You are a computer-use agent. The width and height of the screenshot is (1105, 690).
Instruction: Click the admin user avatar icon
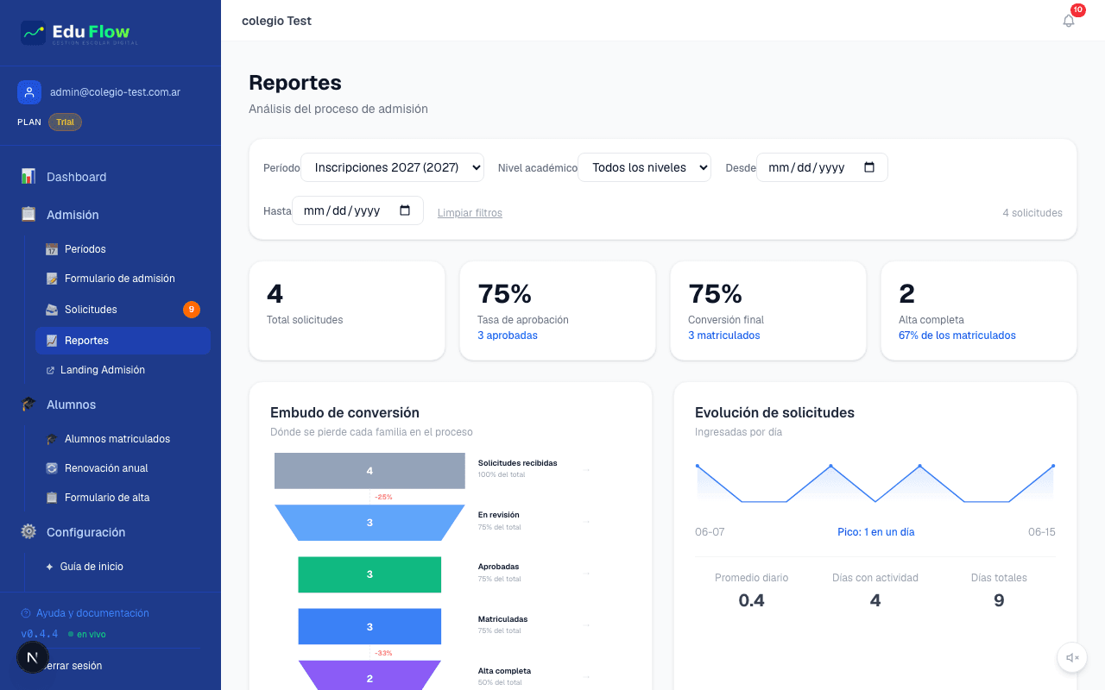click(29, 92)
